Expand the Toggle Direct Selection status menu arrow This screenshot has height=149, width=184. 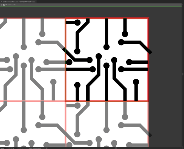pos(47,148)
